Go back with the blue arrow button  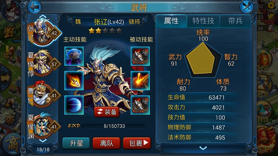coord(35,7)
